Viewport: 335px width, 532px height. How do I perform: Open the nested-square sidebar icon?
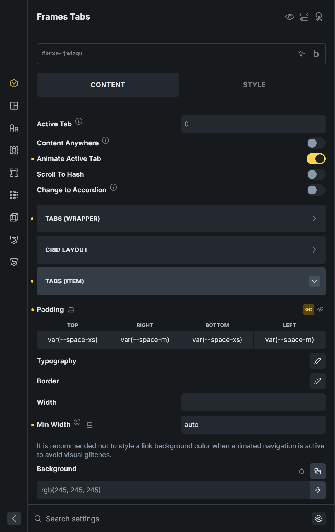tap(14, 173)
